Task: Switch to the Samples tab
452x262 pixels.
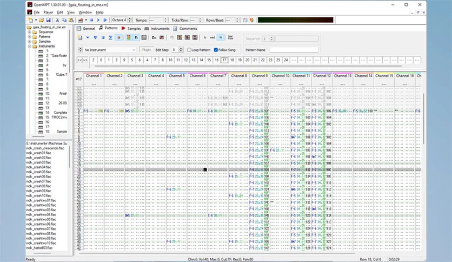Action: [131, 28]
